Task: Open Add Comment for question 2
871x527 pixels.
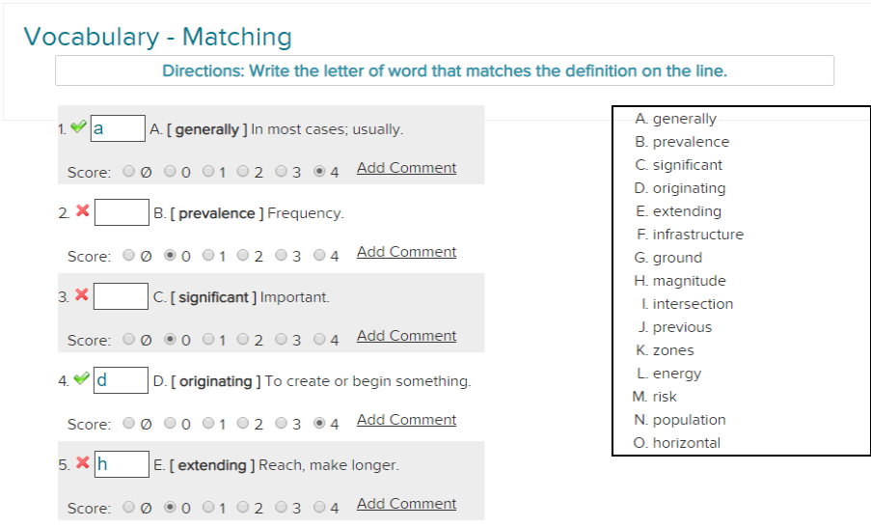Action: pos(407,252)
